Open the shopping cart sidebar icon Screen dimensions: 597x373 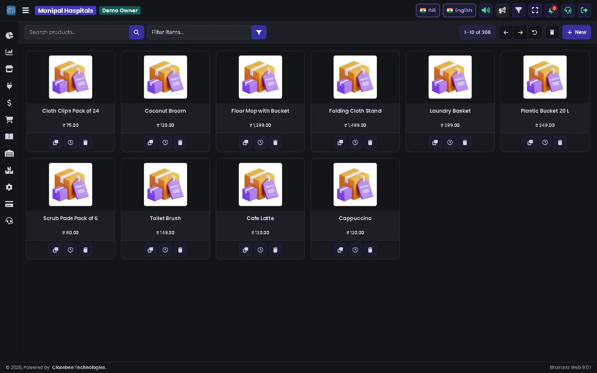9,120
